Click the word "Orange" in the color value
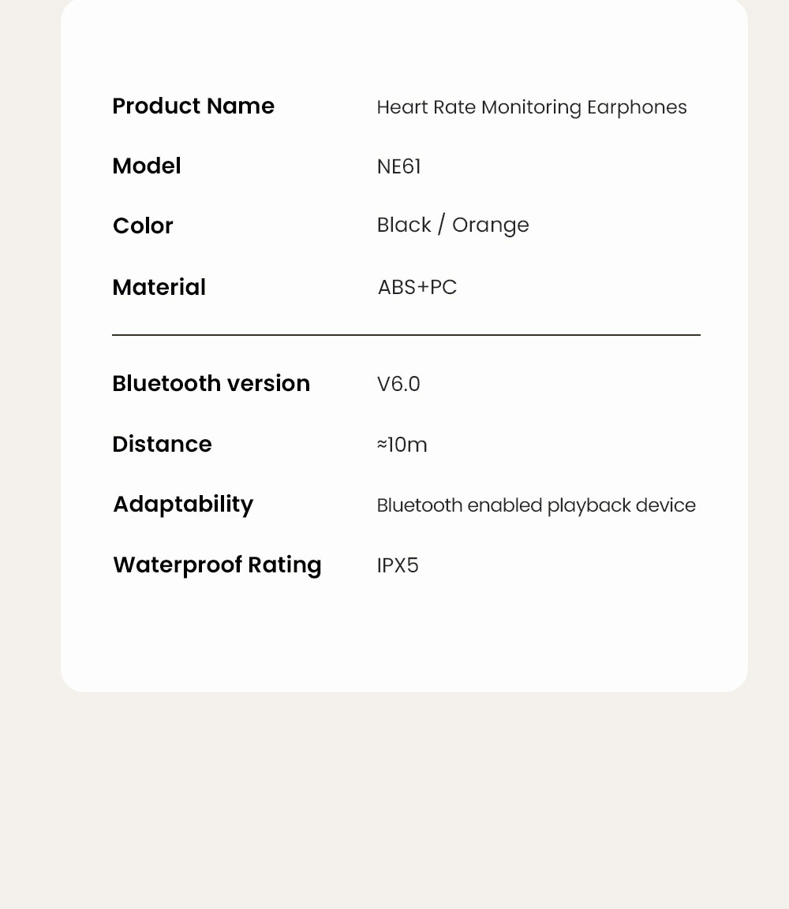The width and height of the screenshot is (789, 909). point(490,225)
